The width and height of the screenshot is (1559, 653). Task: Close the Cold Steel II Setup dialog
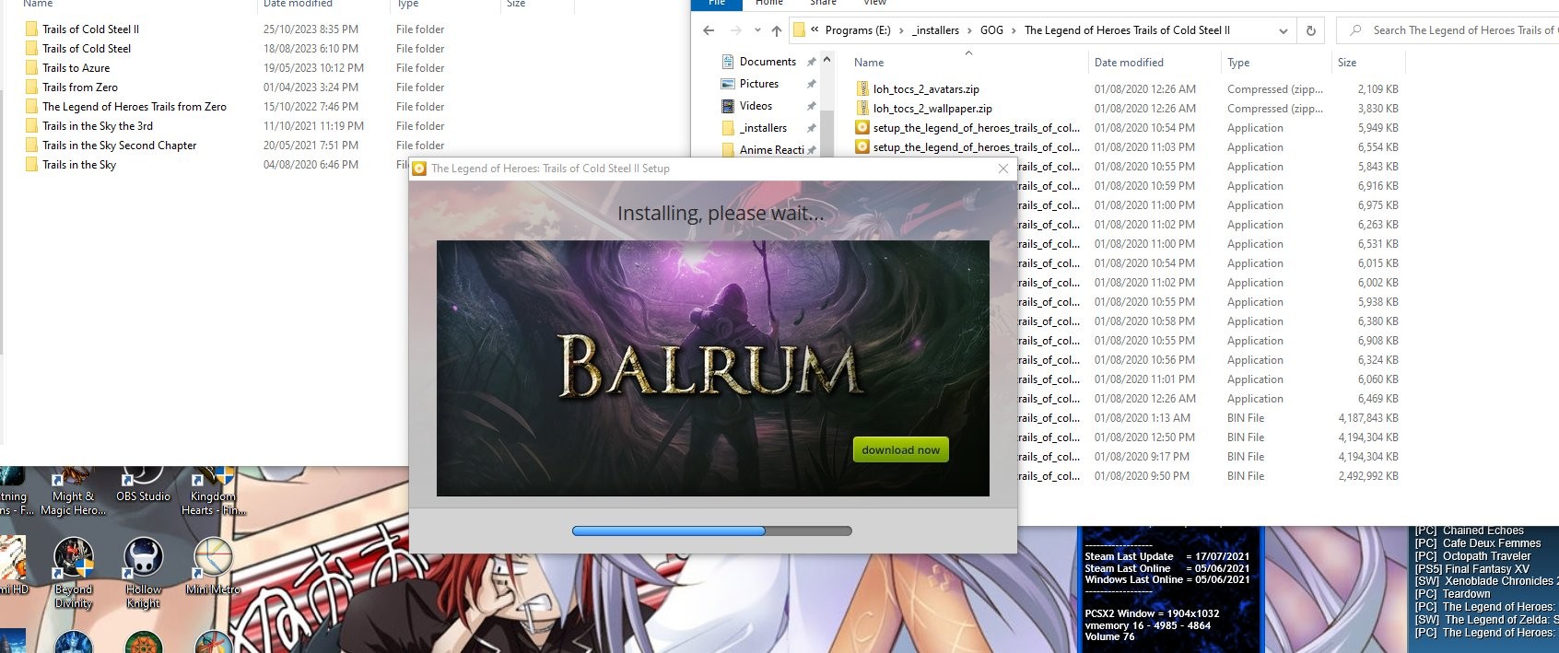click(x=1002, y=169)
